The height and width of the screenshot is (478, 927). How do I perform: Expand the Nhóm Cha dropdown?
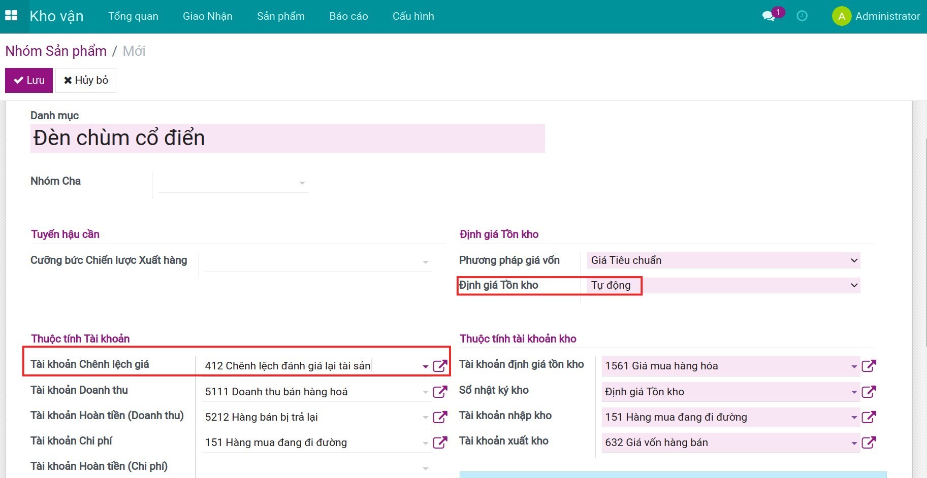[x=302, y=183]
